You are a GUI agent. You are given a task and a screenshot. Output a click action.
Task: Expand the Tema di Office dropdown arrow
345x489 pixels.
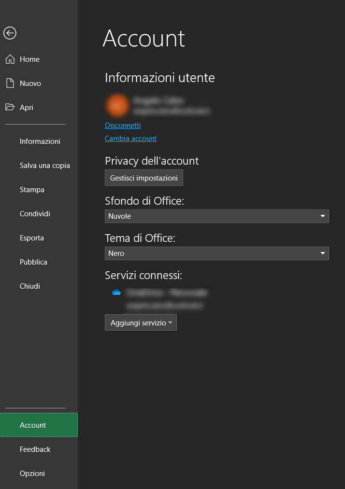tap(322, 253)
